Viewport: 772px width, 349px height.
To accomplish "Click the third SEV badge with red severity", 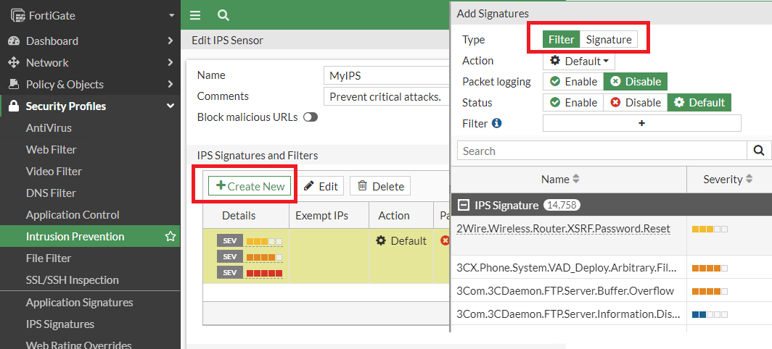I will point(230,273).
